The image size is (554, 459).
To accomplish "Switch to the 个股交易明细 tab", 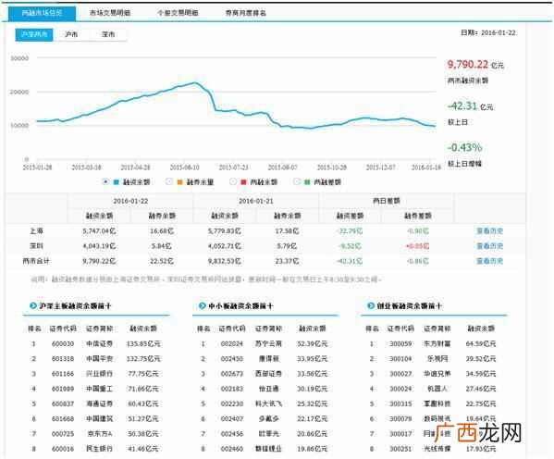I will pyautogui.click(x=178, y=13).
